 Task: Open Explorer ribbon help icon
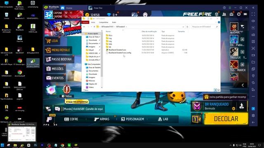[x=219, y=22]
